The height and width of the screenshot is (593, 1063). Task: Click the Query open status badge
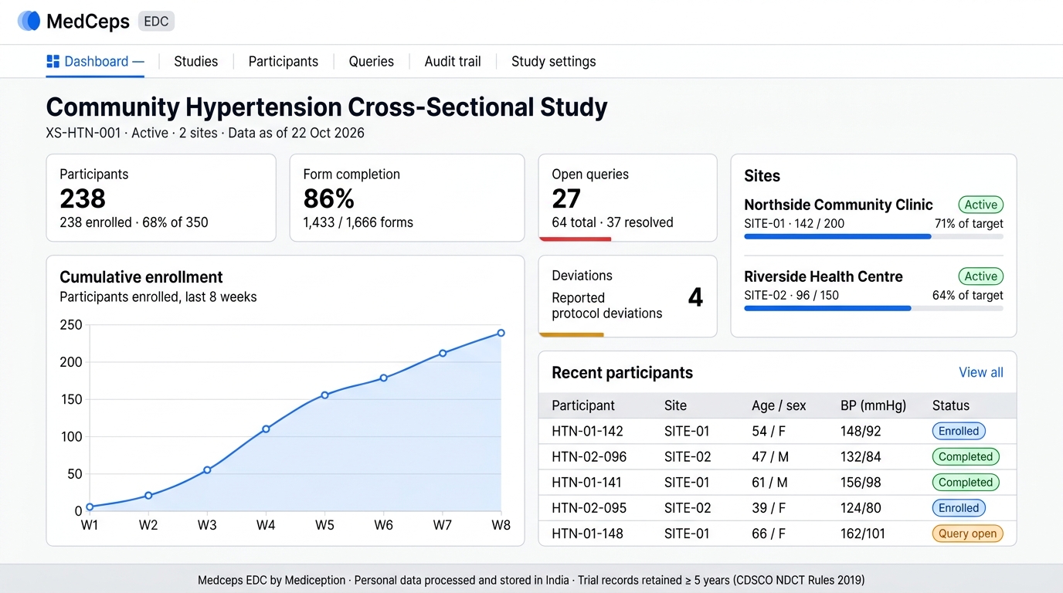967,534
